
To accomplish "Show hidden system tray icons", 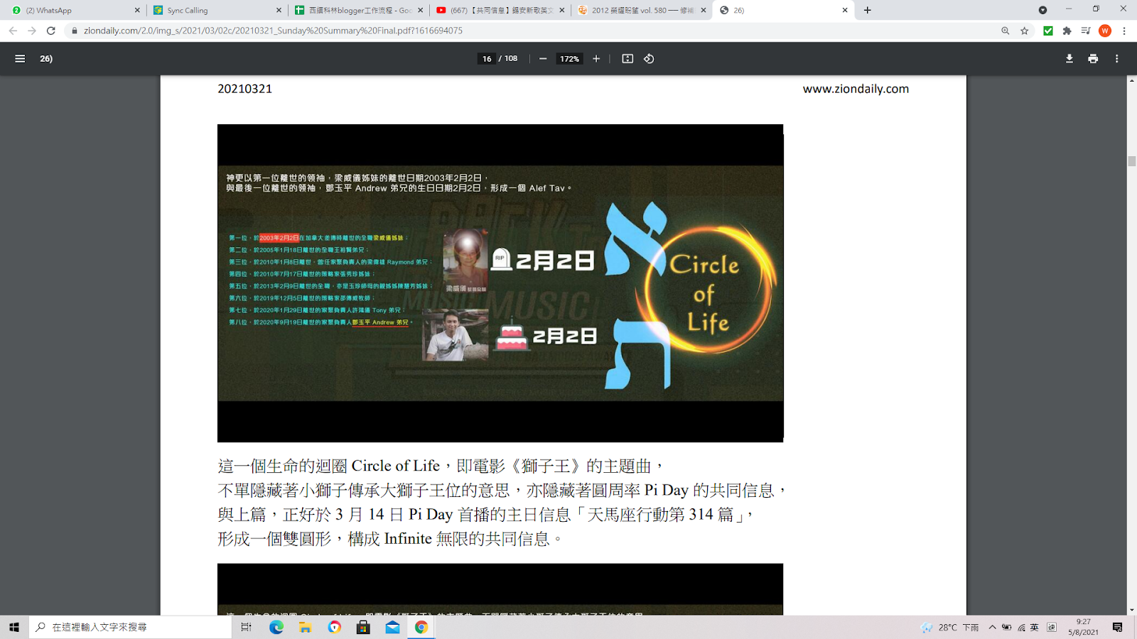I will [x=992, y=627].
